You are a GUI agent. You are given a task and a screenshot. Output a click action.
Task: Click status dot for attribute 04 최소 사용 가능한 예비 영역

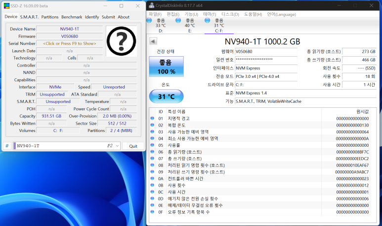152,138
